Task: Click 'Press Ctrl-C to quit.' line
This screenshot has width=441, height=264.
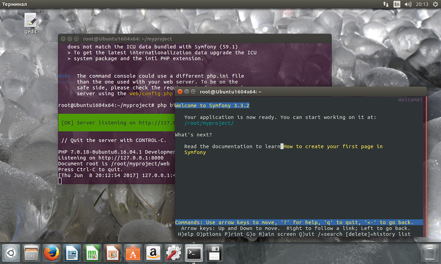Action: tap(90, 170)
